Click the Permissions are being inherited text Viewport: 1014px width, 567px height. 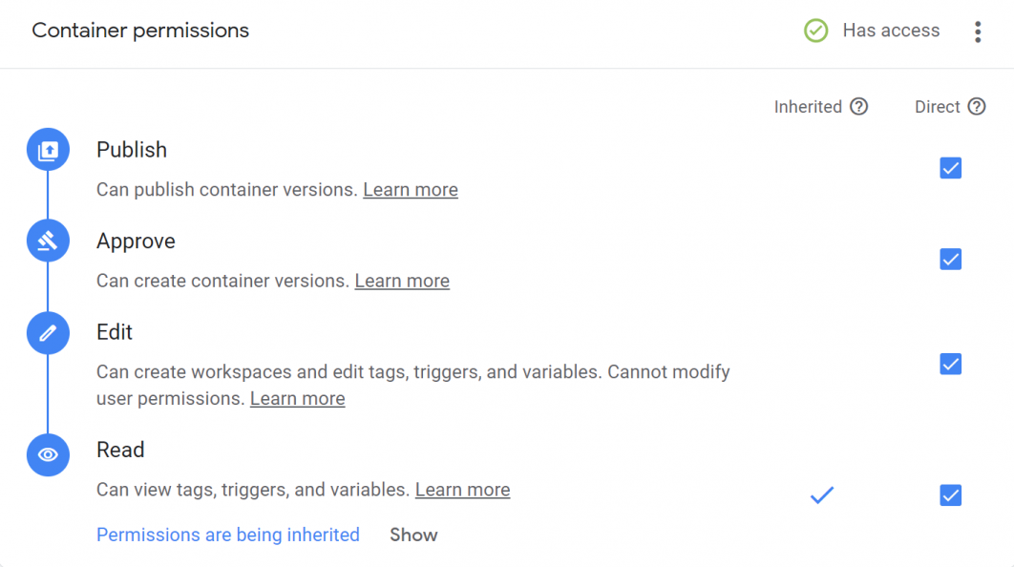pos(227,535)
